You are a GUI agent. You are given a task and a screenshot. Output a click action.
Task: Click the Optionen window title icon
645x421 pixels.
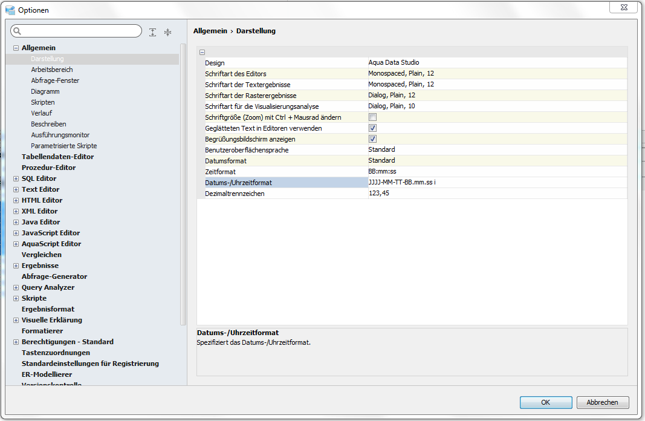[x=10, y=10]
